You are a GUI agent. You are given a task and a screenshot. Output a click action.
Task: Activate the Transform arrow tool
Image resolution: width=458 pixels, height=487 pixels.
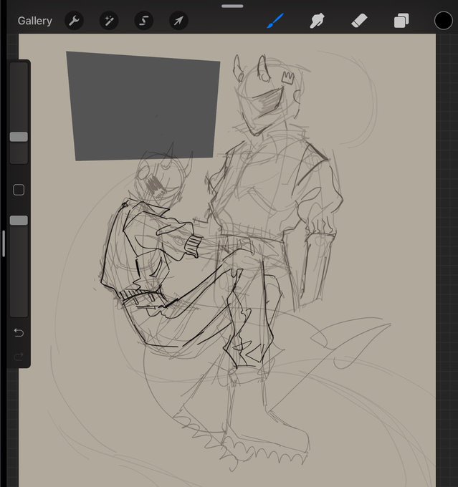click(x=178, y=21)
